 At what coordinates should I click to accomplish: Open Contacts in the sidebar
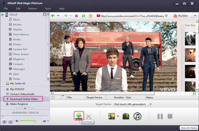pos(18,64)
